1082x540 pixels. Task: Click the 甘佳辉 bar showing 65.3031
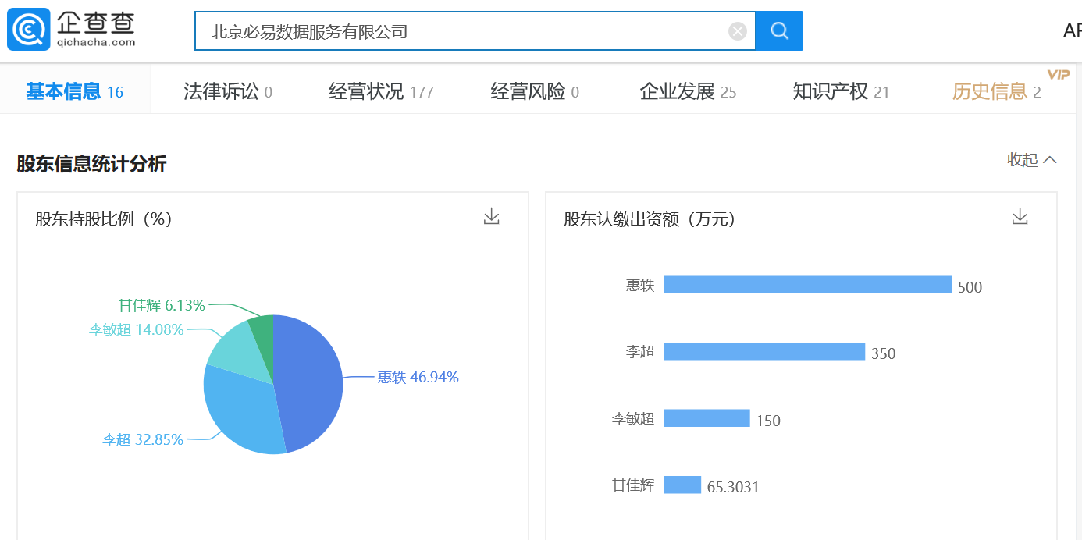coord(682,485)
